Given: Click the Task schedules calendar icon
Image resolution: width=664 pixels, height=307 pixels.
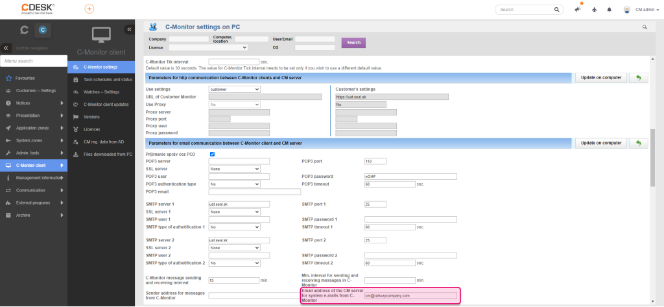Looking at the screenshot, I should click(75, 79).
